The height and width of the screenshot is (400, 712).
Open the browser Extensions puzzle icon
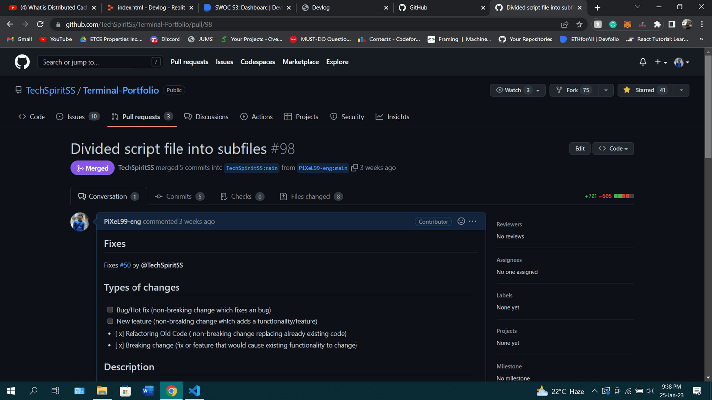657,24
